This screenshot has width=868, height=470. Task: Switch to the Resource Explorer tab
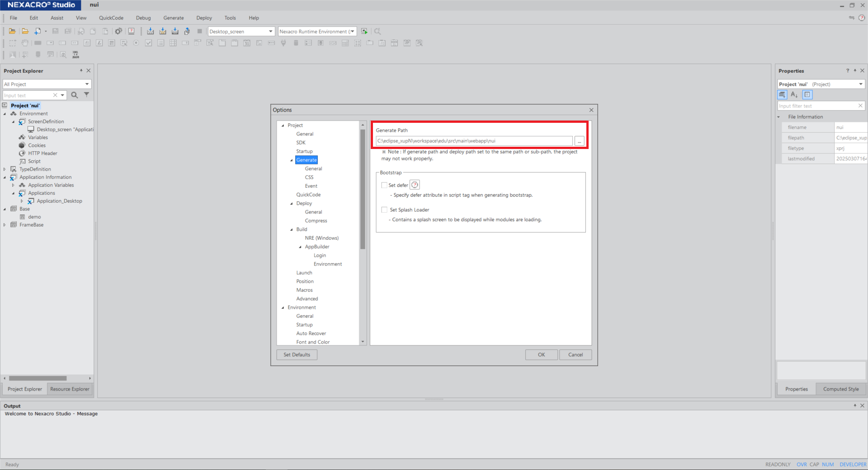tap(70, 389)
